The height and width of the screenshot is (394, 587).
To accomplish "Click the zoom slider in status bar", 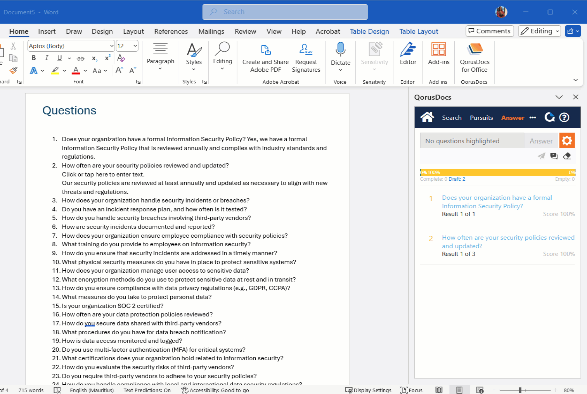I will pos(520,390).
